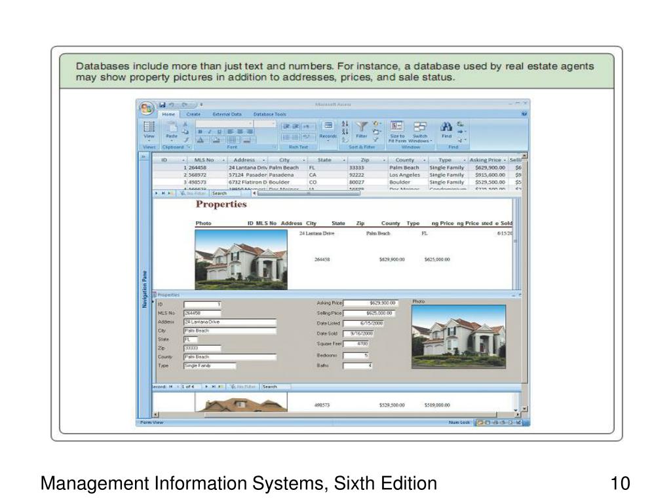Sort ascending with the A-Z icon
This screenshot has height=503, width=671.
coord(345,124)
